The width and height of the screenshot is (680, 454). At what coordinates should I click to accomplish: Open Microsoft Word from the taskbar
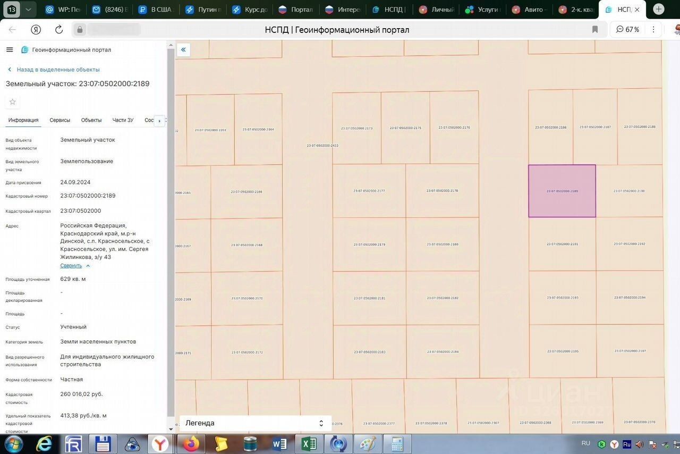(x=279, y=444)
